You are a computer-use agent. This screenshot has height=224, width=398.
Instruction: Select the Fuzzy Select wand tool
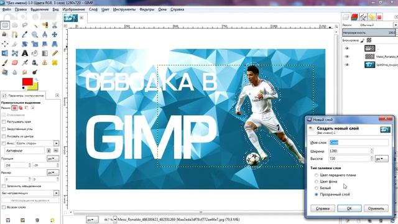point(35,25)
